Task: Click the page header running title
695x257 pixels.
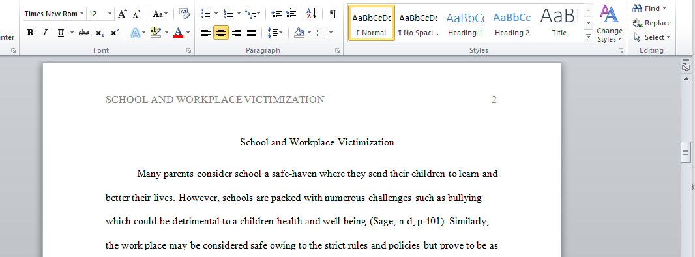Action: coord(215,100)
